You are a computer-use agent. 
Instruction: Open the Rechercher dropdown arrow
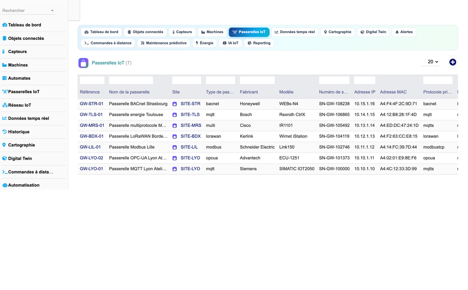click(52, 11)
